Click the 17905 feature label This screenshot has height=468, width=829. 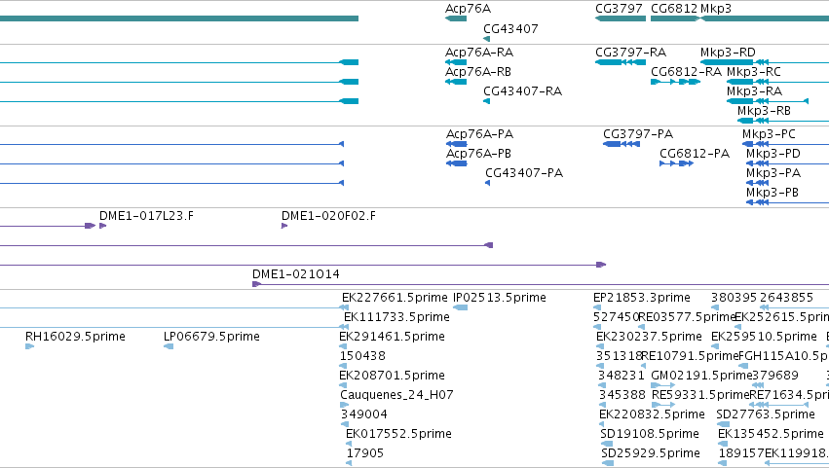coord(364,454)
